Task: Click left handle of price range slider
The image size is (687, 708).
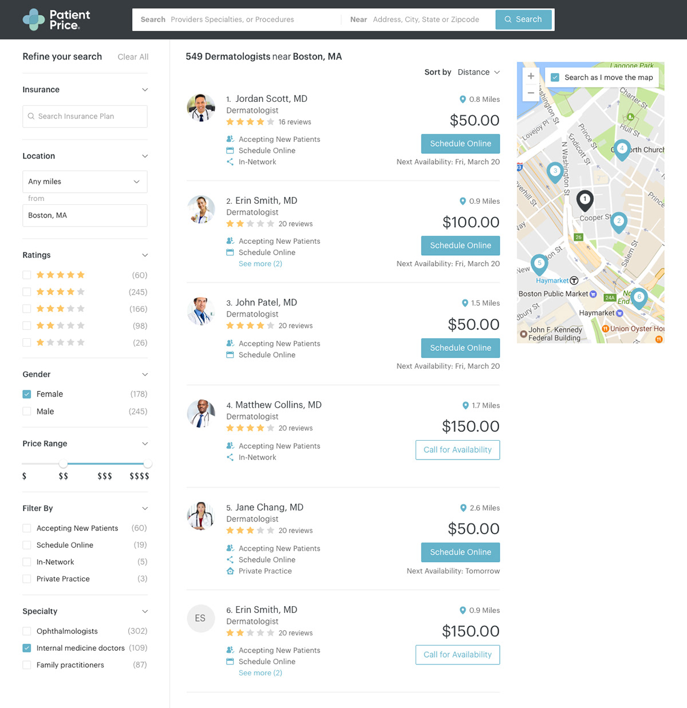Action: 63,464
